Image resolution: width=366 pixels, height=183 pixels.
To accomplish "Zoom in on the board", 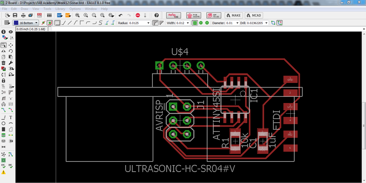I will tap(86, 15).
